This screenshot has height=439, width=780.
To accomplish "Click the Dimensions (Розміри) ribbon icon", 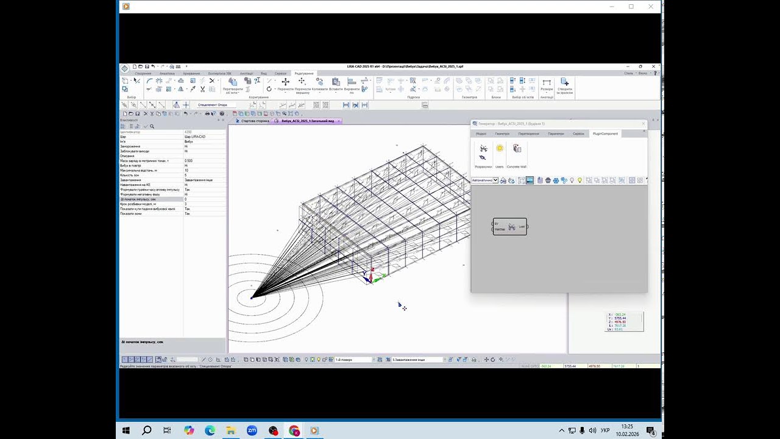I will [547, 85].
